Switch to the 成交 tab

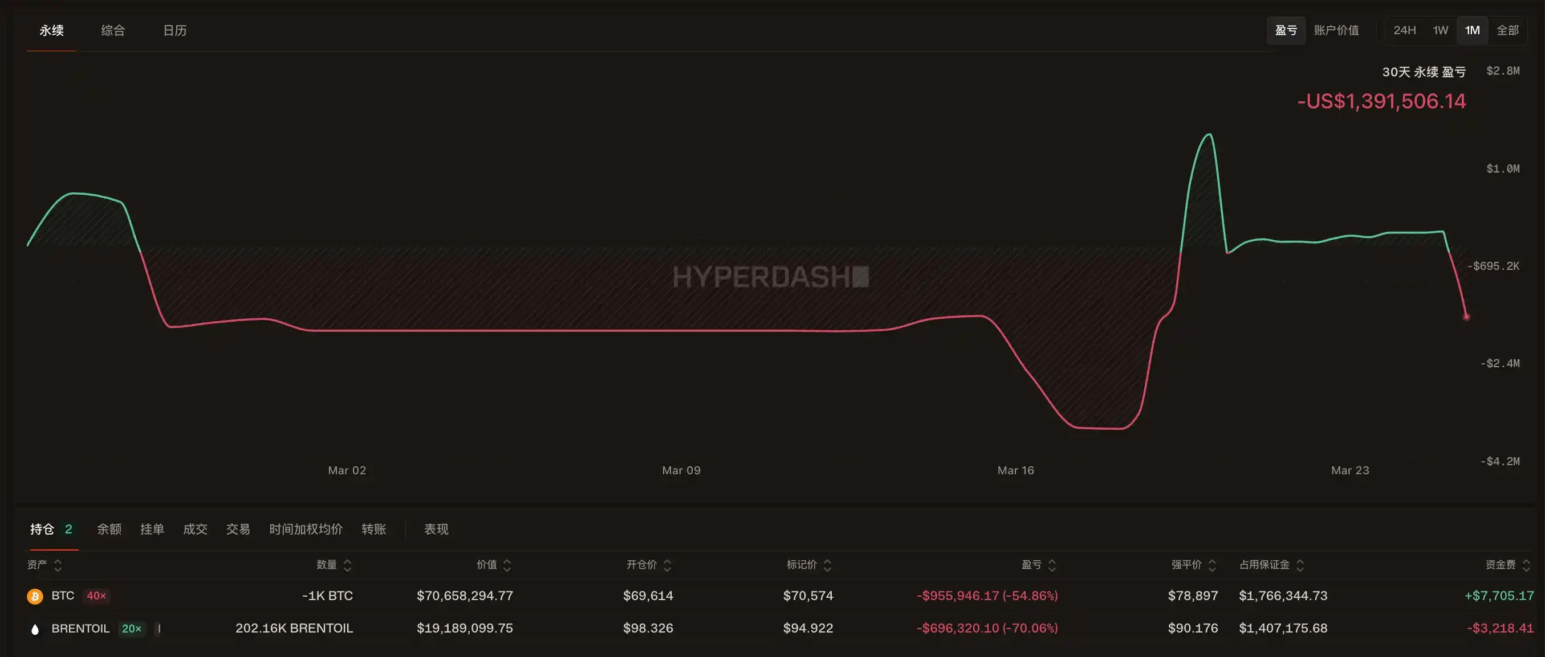click(195, 529)
